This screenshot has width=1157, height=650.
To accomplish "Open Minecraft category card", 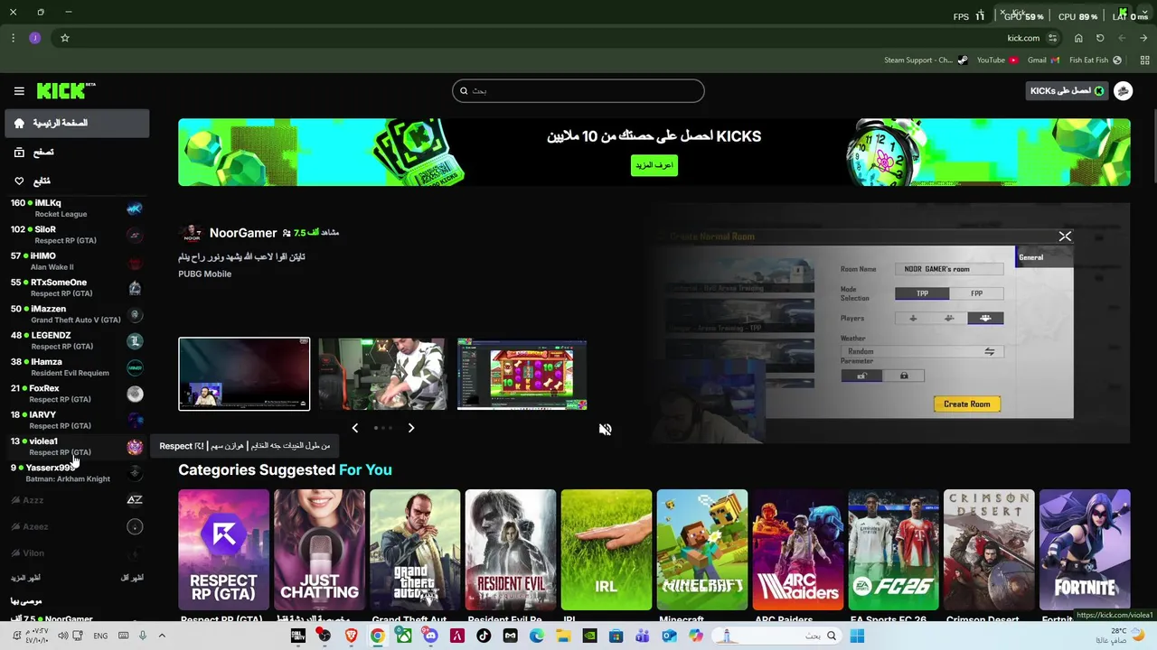I will coord(702,550).
